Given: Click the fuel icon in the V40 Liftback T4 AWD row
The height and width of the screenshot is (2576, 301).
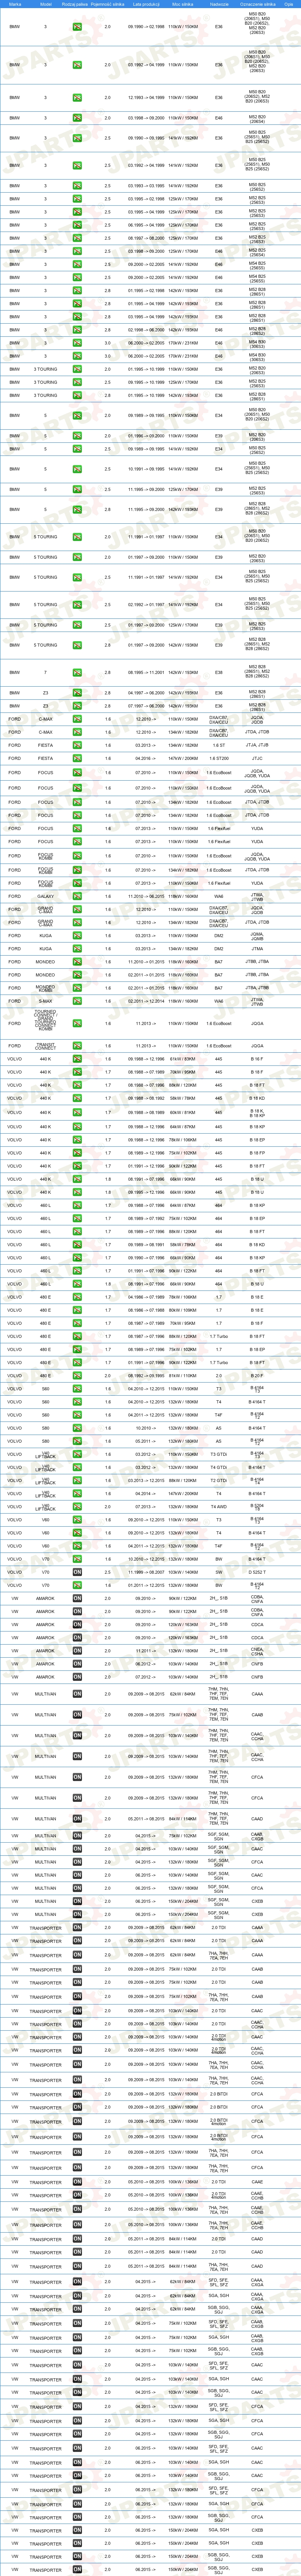Looking at the screenshot, I should pyautogui.click(x=77, y=1507).
